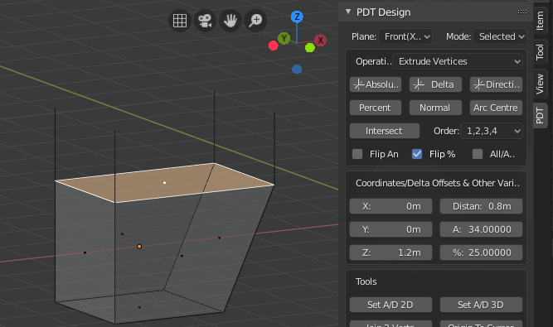Activate the zoom view magnifier icon
The width and height of the screenshot is (553, 327).
(x=255, y=21)
